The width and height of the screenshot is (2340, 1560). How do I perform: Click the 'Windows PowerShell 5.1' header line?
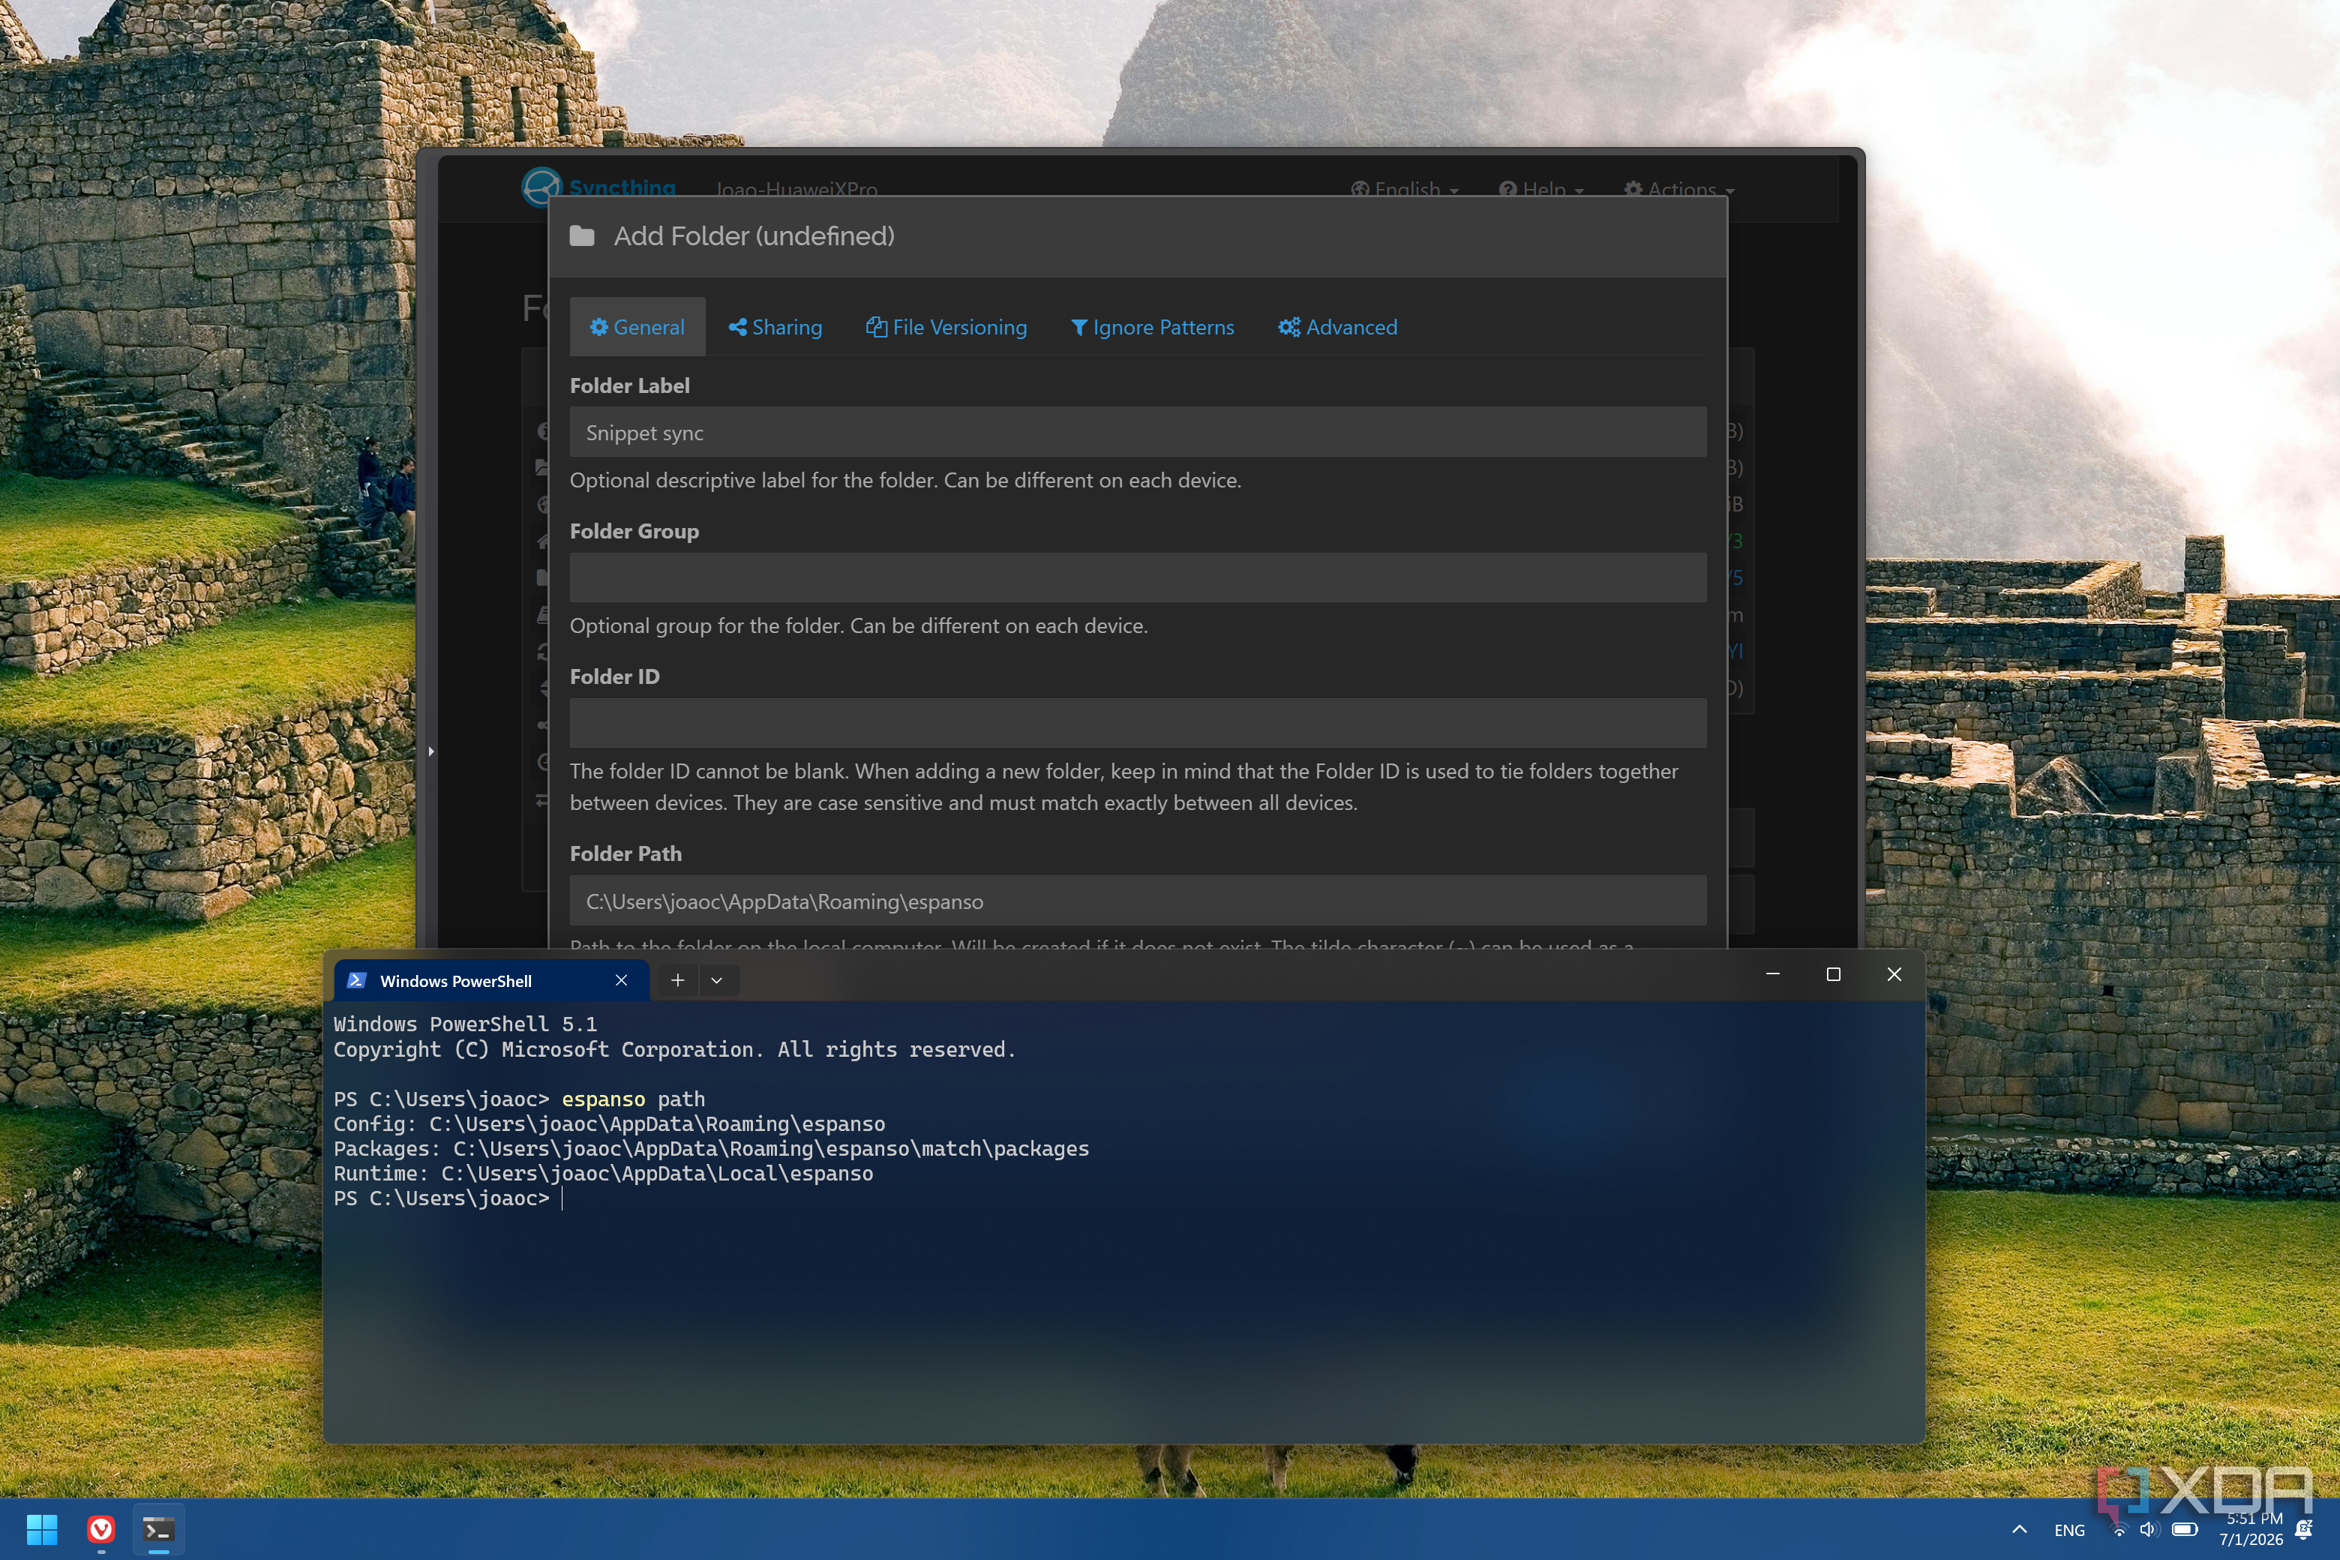click(x=464, y=1024)
